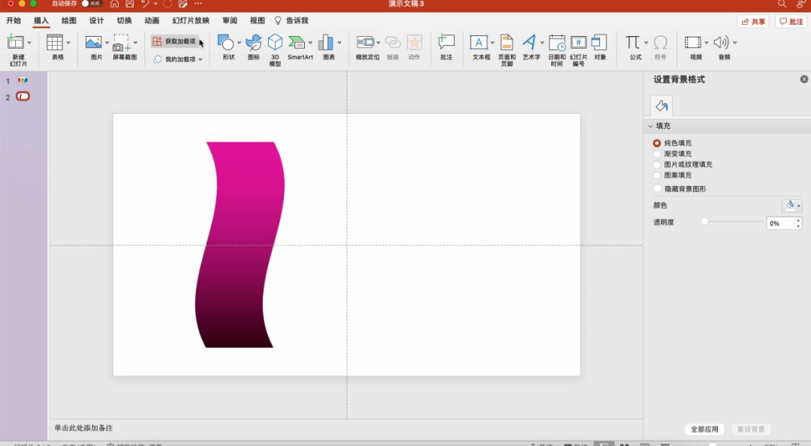Image resolution: width=811 pixels, height=446 pixels.
Task: Click the 透明度 transparency slider handle
Action: [704, 222]
